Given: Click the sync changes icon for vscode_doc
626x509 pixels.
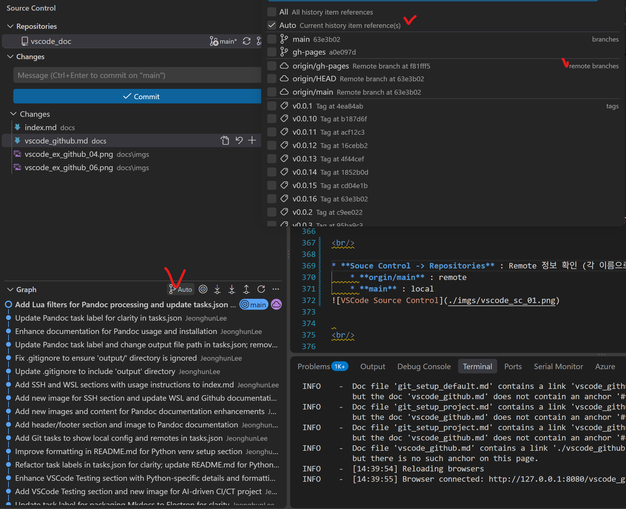Looking at the screenshot, I should tap(247, 41).
